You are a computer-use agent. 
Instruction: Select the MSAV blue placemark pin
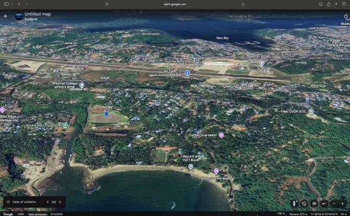pyautogui.click(x=106, y=114)
